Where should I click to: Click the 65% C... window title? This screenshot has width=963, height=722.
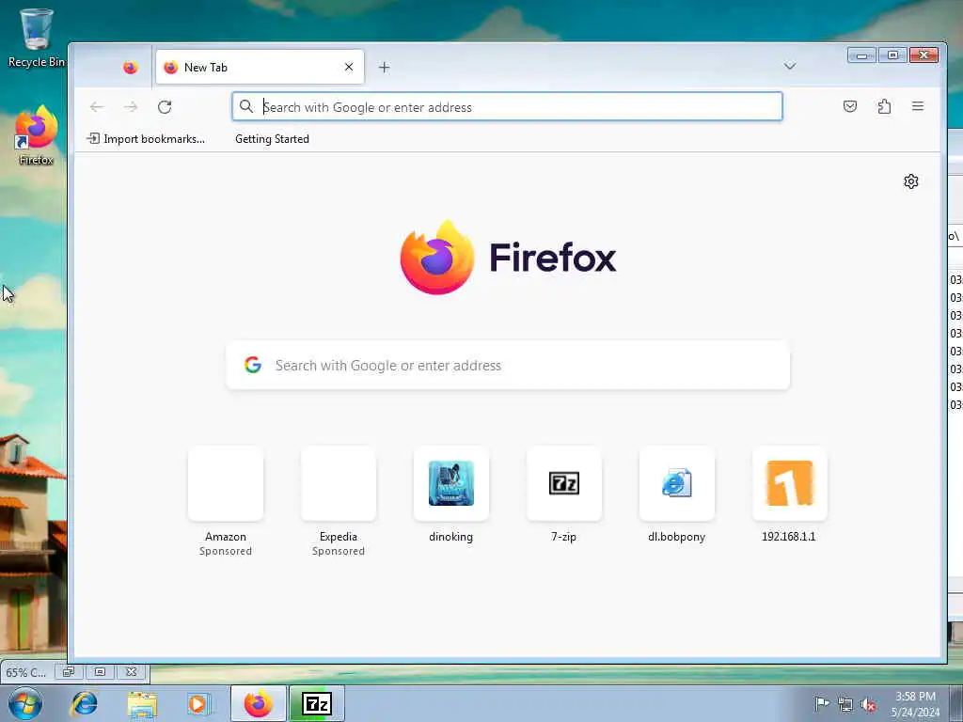point(25,672)
